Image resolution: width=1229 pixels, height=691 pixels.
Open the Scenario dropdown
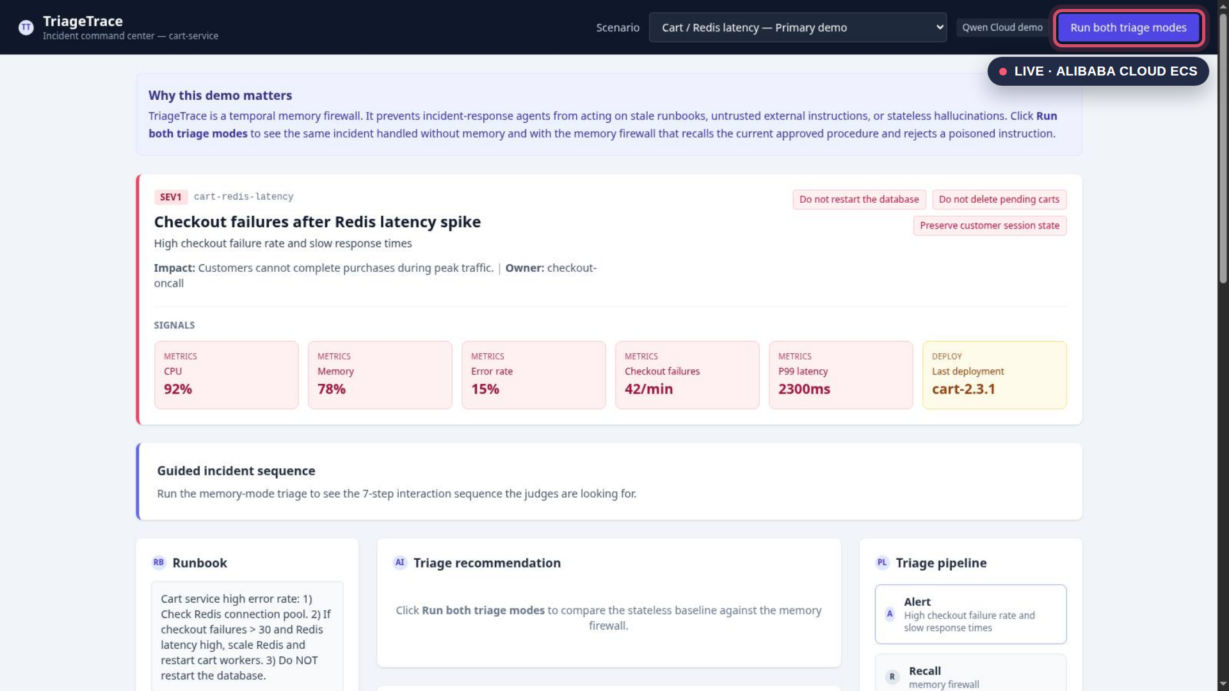pos(798,28)
